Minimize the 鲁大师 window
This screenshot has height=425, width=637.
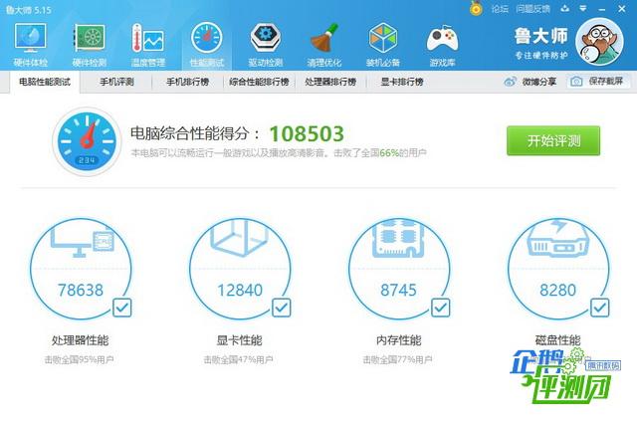(602, 9)
